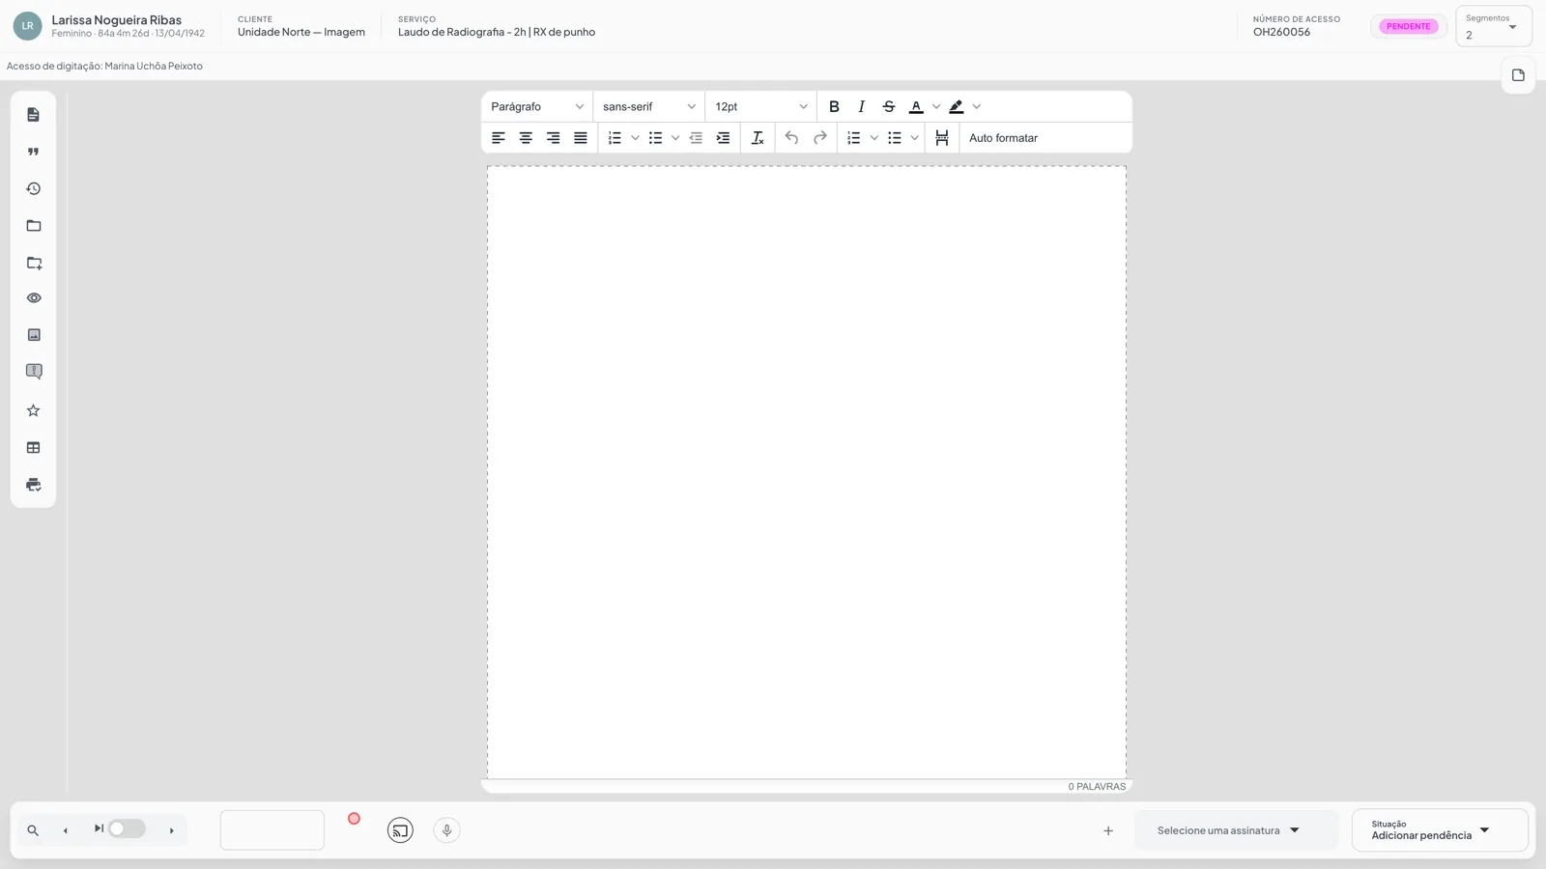Clear formatting with the Tx icon
Viewport: 1546px width, 869px height.
point(758,138)
